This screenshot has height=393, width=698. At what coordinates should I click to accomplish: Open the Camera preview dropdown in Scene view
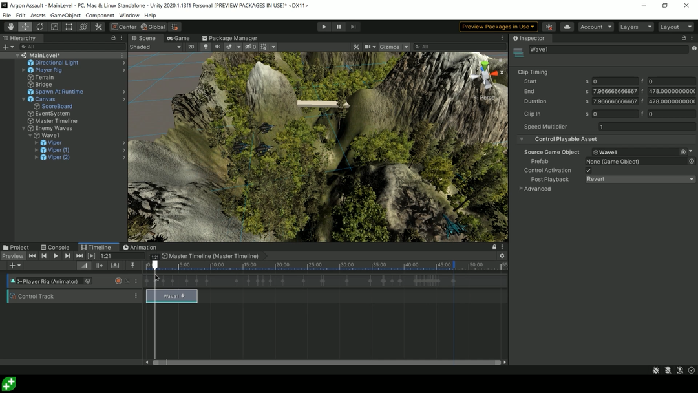pyautogui.click(x=374, y=47)
